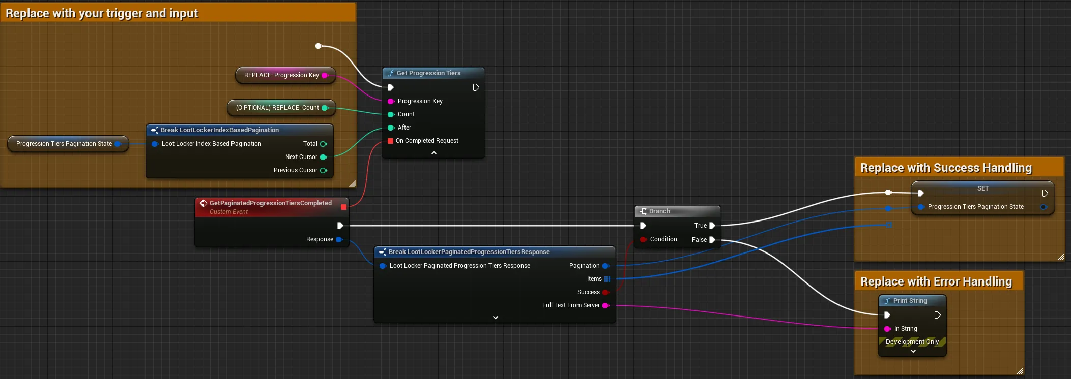Select the Progression Tiers Pagination State getter node
Viewport: 1071px width, 379px height.
click(x=68, y=144)
